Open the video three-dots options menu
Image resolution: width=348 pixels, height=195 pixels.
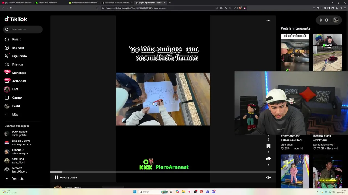[268, 21]
